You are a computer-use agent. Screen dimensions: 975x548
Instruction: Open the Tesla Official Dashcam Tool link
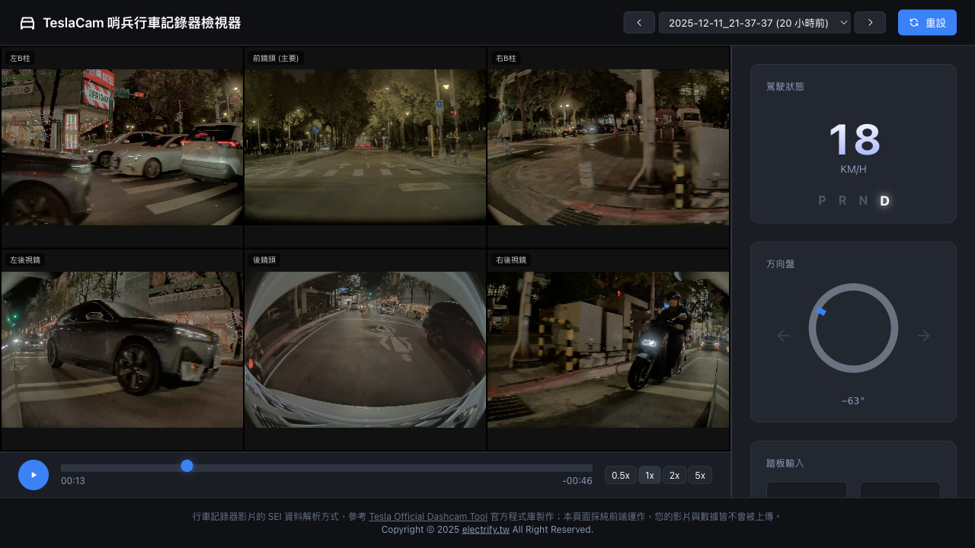click(x=428, y=517)
